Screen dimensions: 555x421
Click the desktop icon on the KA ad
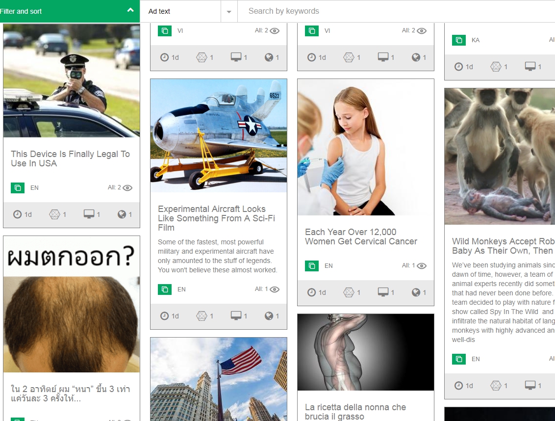coord(530,66)
